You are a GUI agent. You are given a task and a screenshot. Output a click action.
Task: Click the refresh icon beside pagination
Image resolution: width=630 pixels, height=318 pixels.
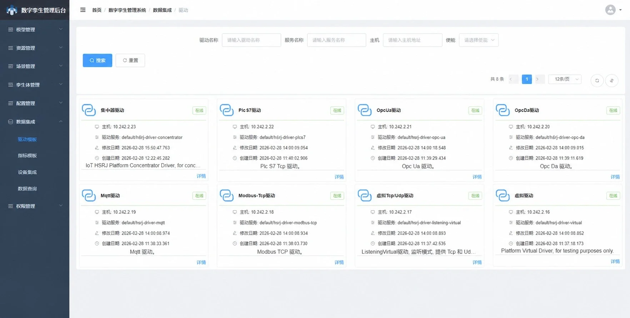(597, 80)
